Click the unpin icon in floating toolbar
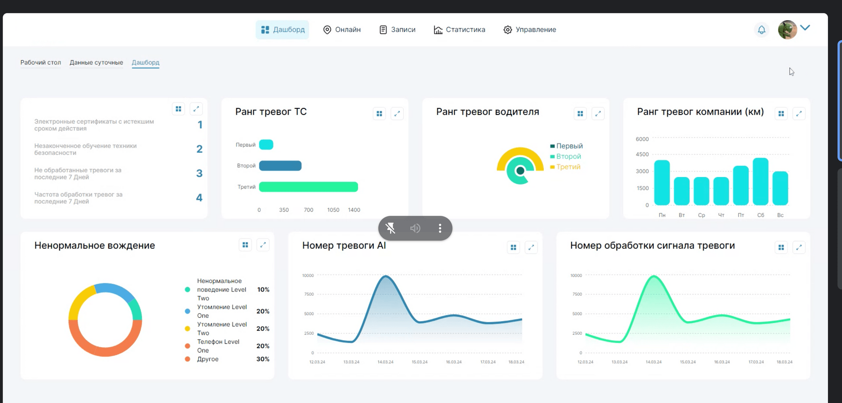This screenshot has width=842, height=403. (x=390, y=228)
